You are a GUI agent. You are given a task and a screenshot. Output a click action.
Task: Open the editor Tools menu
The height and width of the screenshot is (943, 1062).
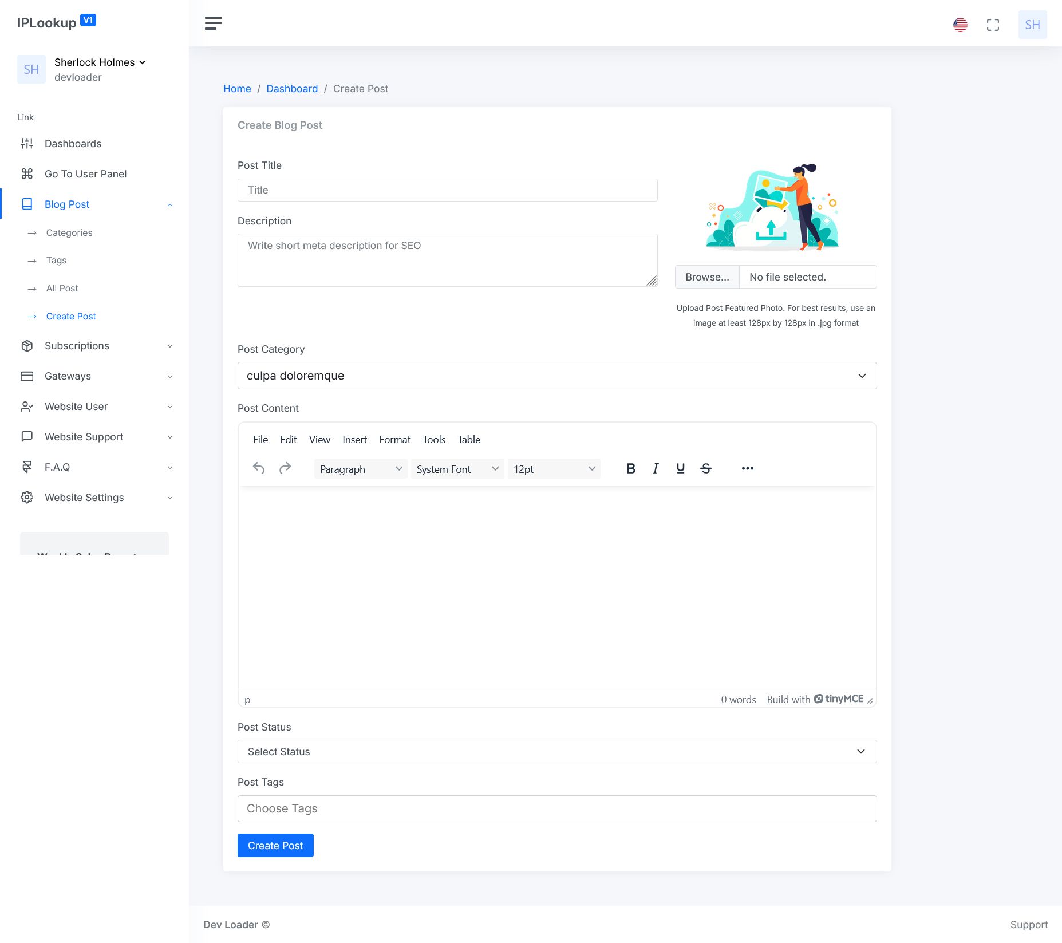[434, 440]
